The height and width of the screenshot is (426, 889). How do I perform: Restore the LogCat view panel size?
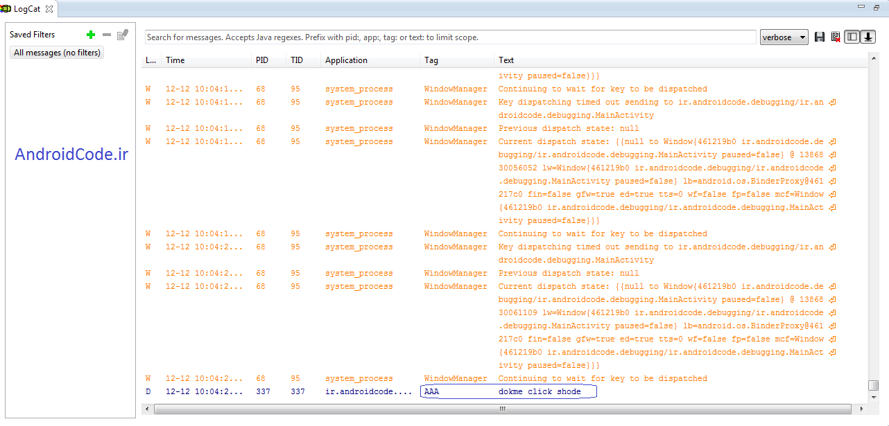click(877, 7)
